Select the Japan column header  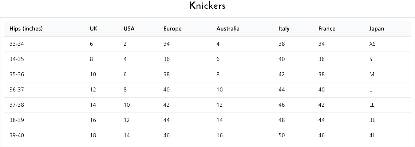tap(376, 29)
